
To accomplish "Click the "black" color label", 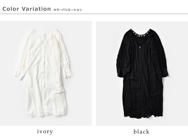I will point(142,132).
